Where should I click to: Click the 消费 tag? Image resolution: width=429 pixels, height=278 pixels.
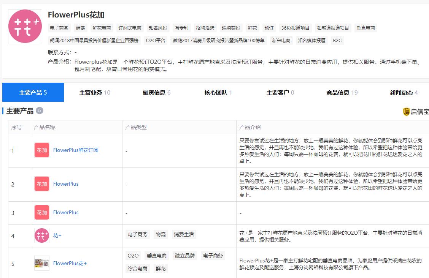pos(80,28)
